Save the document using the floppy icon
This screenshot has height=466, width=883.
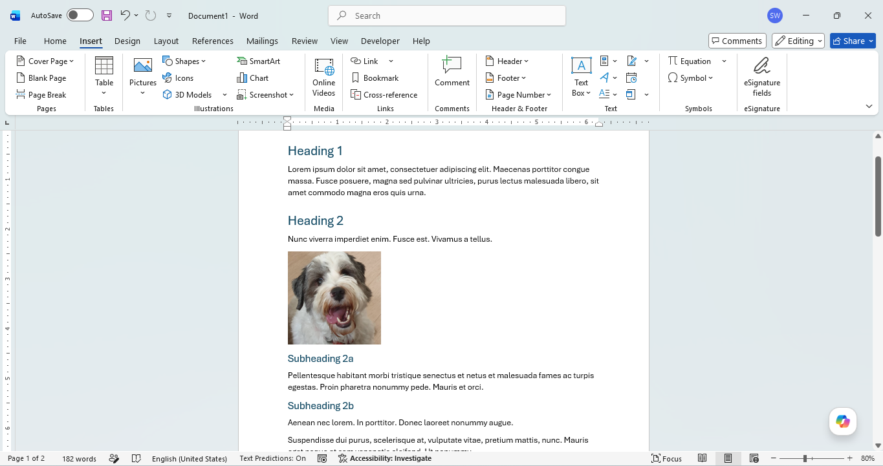[107, 16]
